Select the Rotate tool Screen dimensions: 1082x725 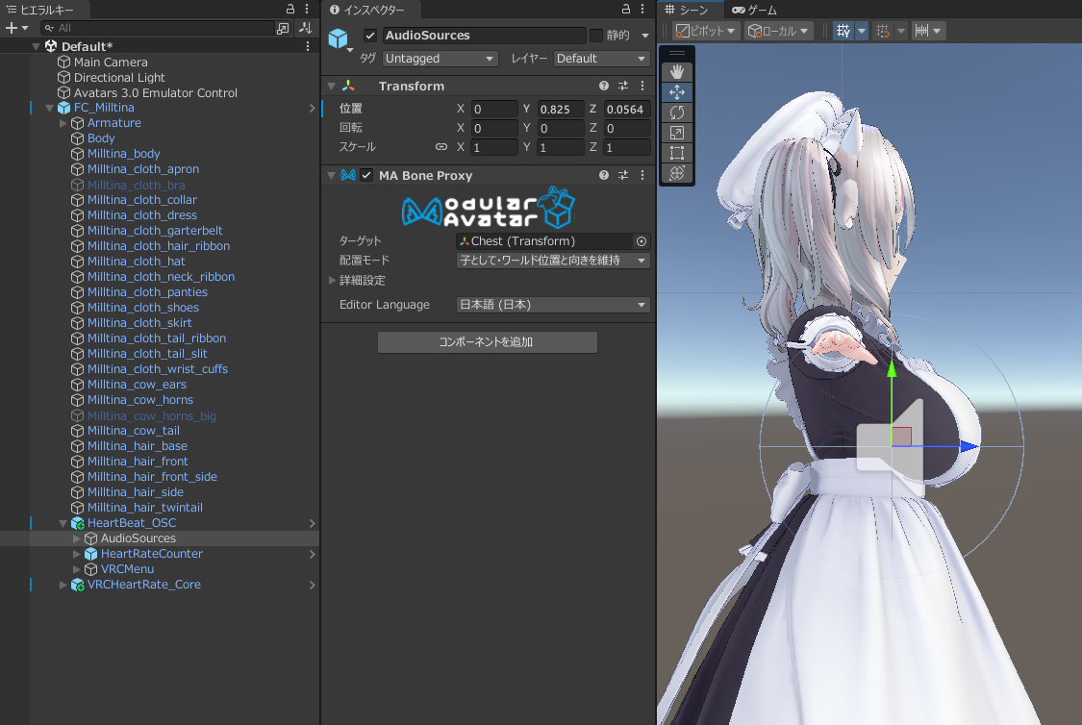676,112
